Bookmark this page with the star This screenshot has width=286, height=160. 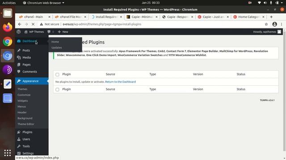(x=266, y=24)
